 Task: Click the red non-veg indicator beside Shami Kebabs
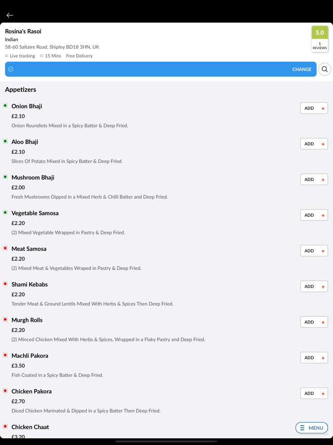click(5, 284)
